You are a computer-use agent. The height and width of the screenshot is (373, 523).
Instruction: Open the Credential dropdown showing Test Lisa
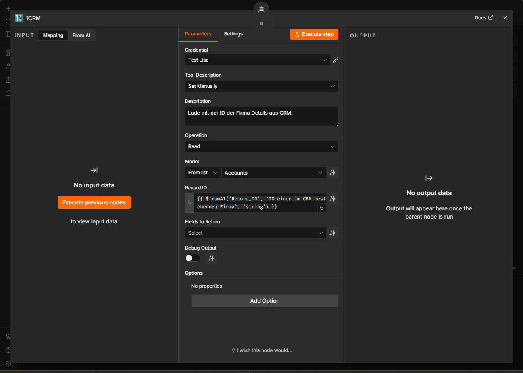pyautogui.click(x=258, y=60)
